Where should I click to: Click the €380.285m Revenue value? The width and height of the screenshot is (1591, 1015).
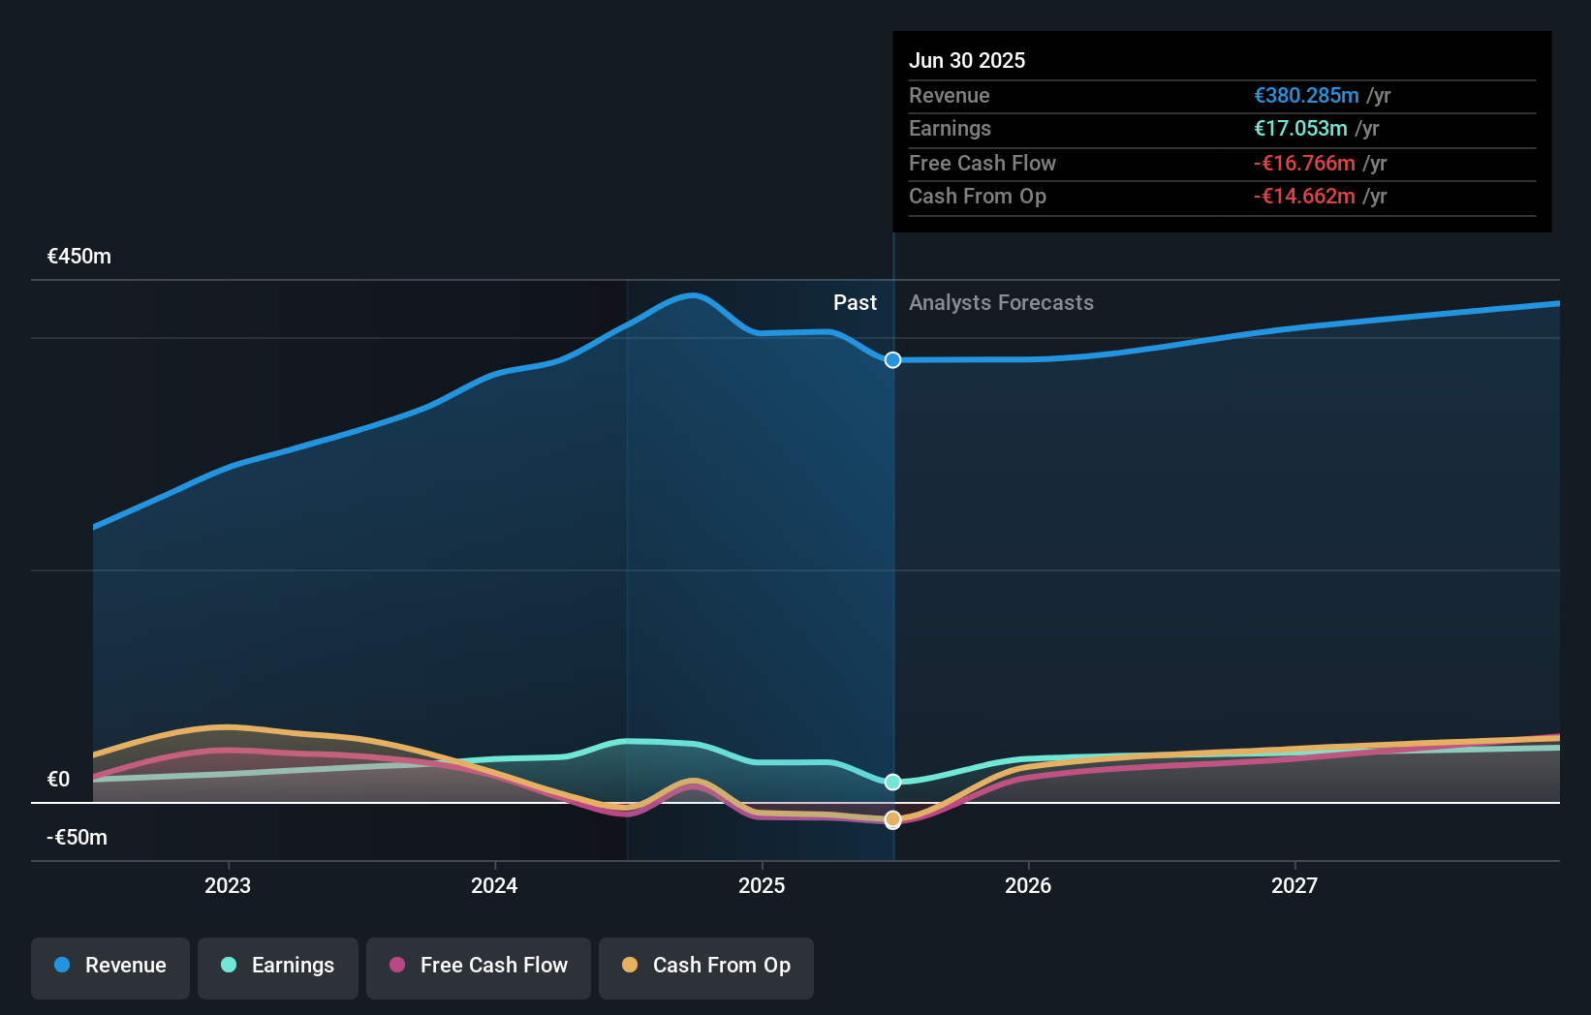click(x=1305, y=95)
